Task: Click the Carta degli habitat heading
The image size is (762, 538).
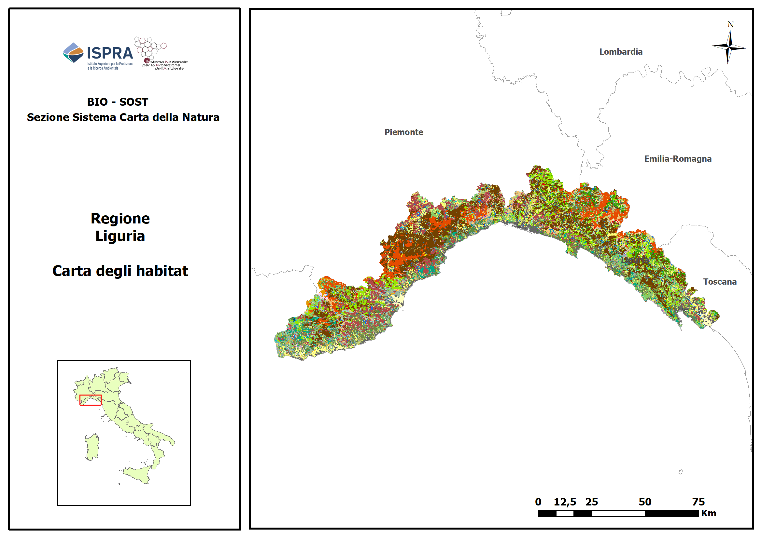Action: 120,271
